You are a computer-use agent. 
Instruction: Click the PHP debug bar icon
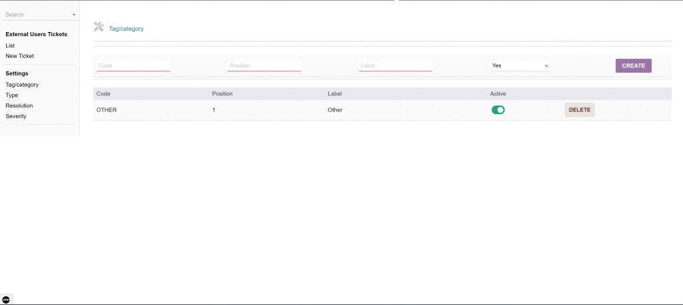point(6,300)
